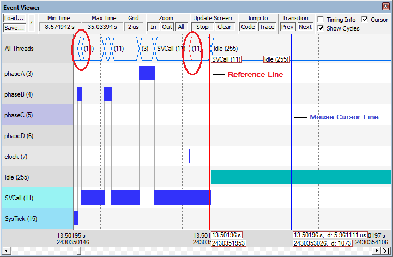Click the teal Idle (255) activity bar
Viewport: 393px width, 257px height.
(x=300, y=177)
